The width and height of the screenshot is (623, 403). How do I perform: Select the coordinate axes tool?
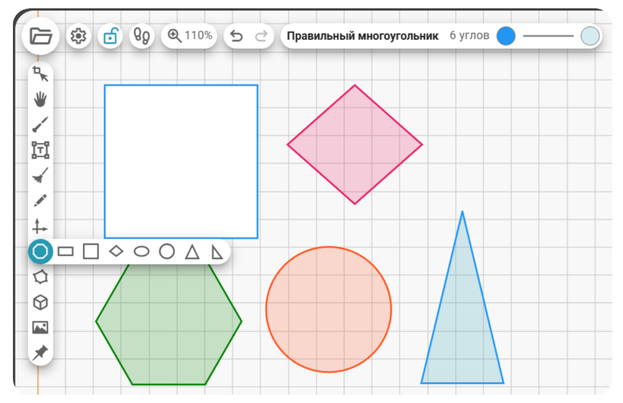point(41,226)
